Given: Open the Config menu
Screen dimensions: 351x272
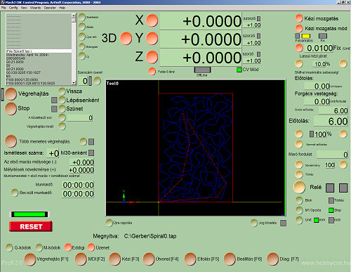Looking at the screenshot, I should (13, 8).
